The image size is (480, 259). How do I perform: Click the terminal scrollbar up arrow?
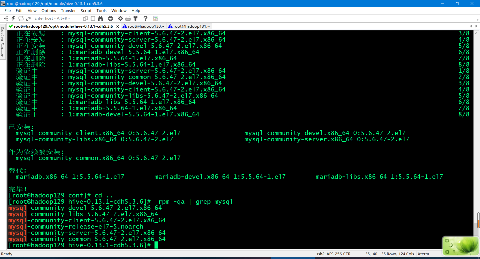[x=476, y=33]
